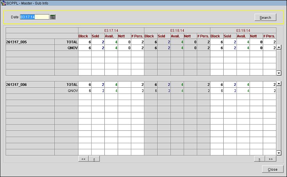Jump to first dates with << button
This screenshot has height=177, width=287.
point(83,159)
